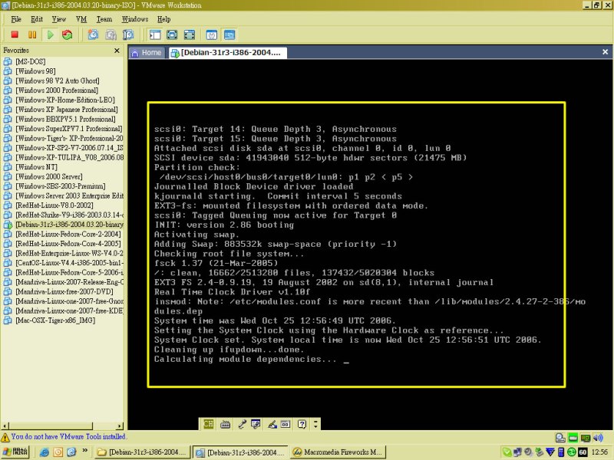The width and height of the screenshot is (614, 460).
Task: Click the VMware Tools warning icon in status bar
Action: point(5,437)
